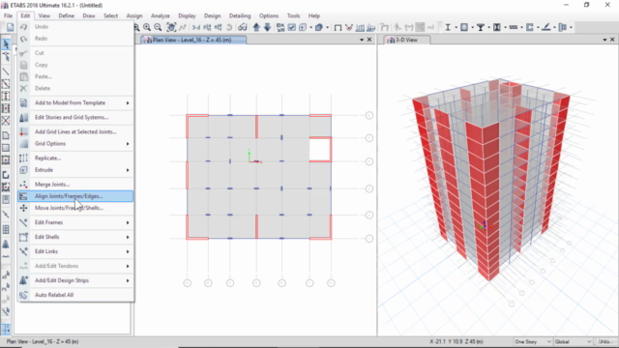Click the Zoom Out toolbar icon
Screen dimensions: 619x348
click(158, 27)
